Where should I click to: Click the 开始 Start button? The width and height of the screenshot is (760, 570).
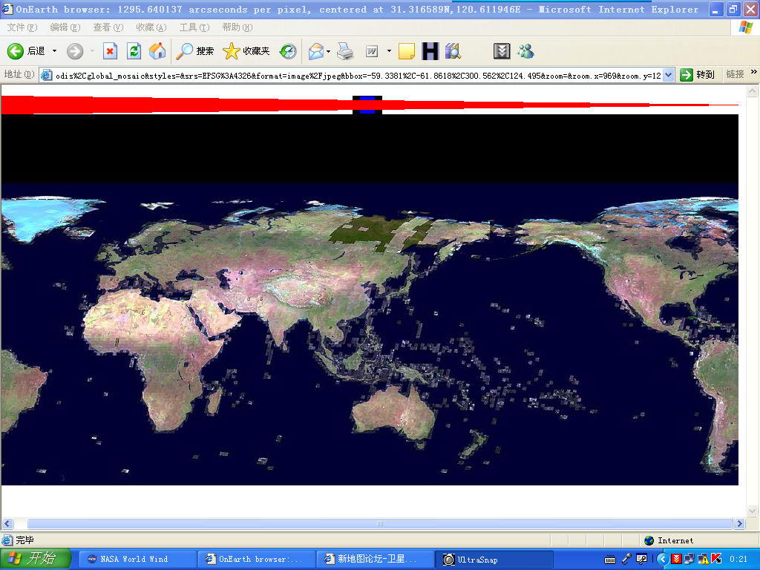pos(36,559)
